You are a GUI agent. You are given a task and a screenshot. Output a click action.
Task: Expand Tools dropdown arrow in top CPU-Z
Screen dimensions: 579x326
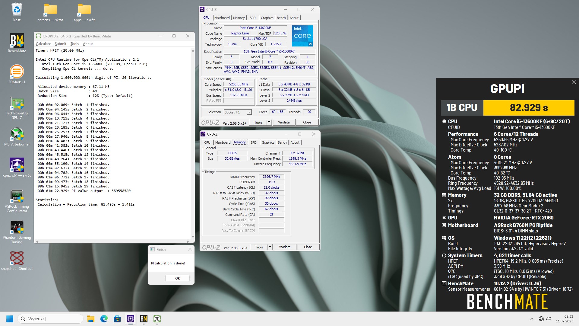point(269,122)
